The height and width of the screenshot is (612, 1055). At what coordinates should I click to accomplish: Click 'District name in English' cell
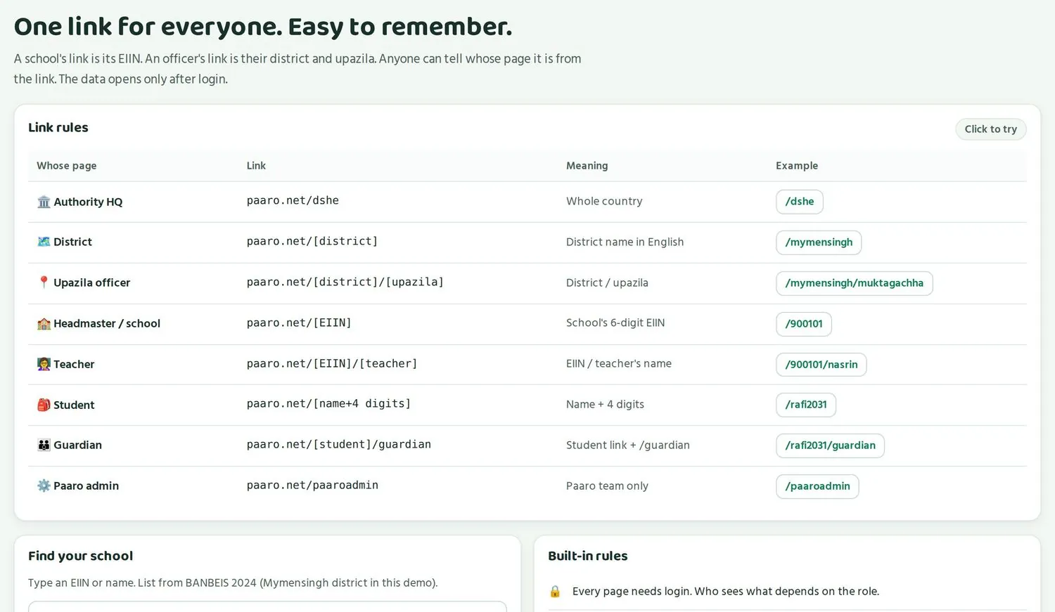pyautogui.click(x=625, y=242)
